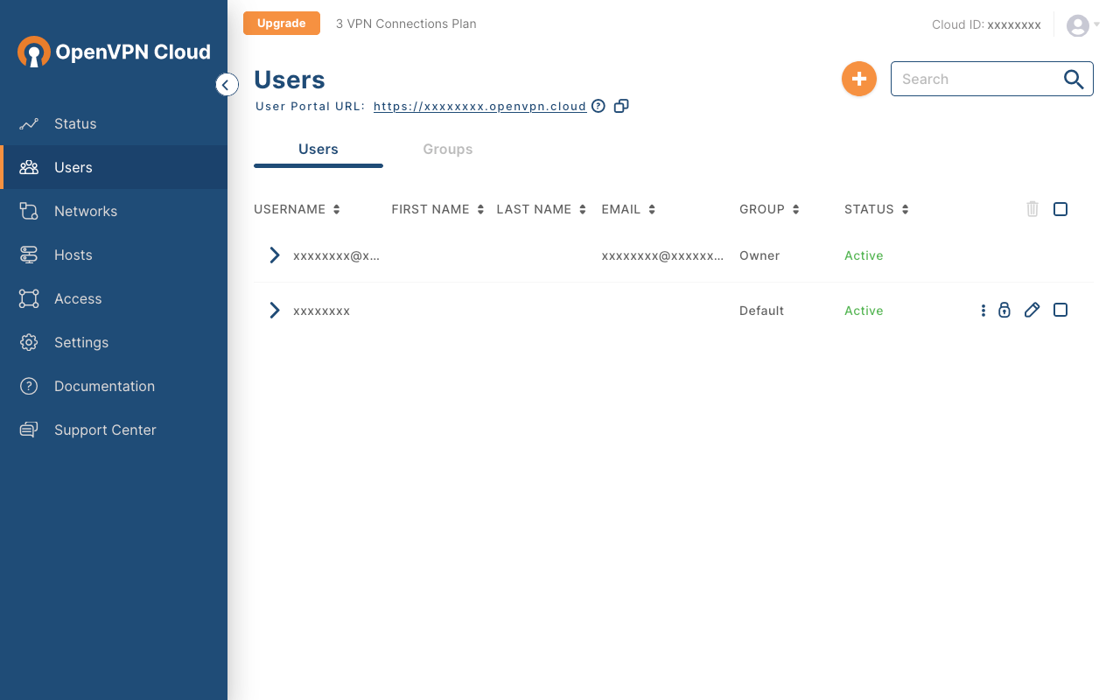
Task: Click the pencil edit icon for Default user
Action: (x=1032, y=310)
